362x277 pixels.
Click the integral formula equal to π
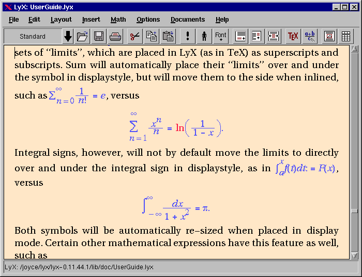tap(176, 208)
